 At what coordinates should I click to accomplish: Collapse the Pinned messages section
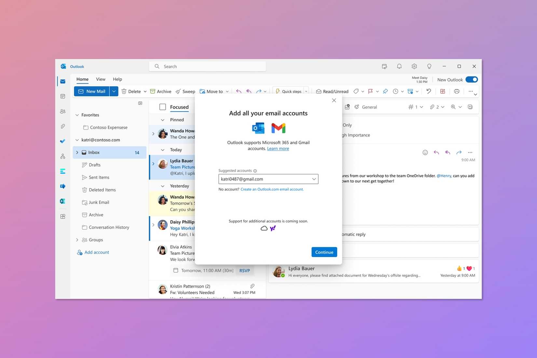point(162,119)
